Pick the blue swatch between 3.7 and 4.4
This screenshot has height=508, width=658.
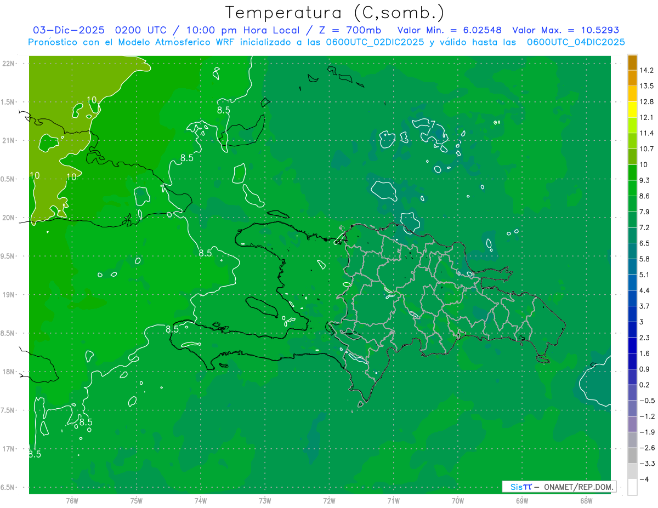pyautogui.click(x=632, y=299)
